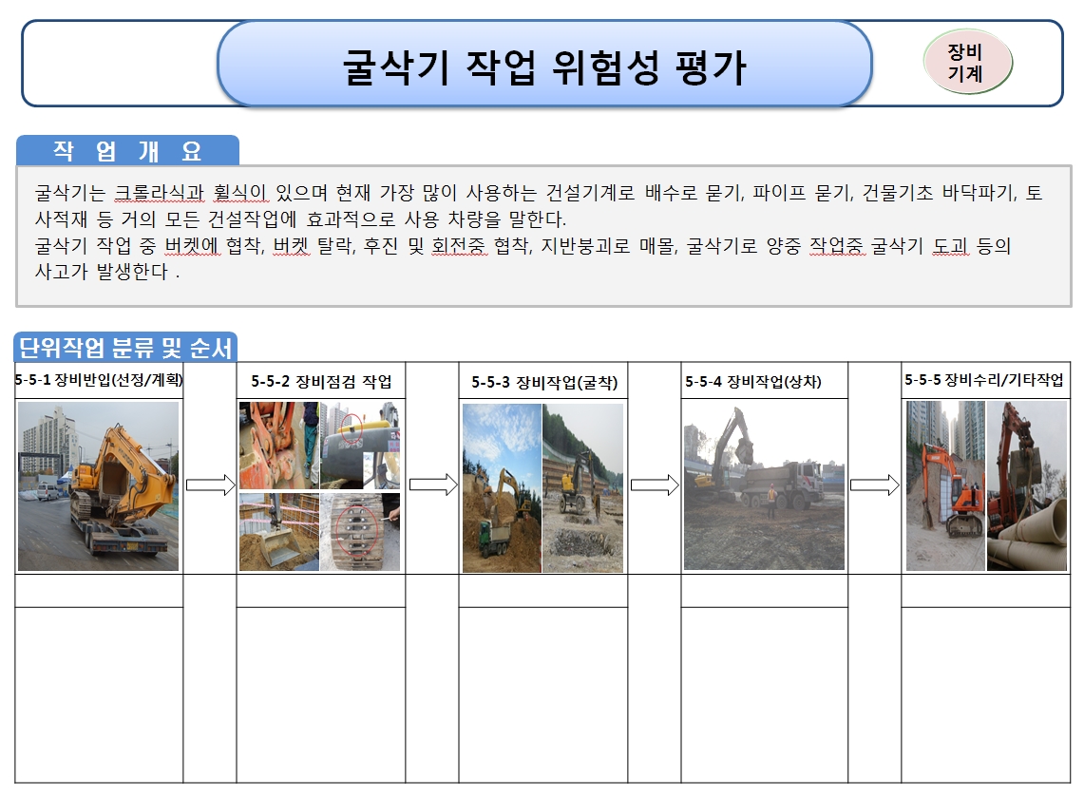Click the text 사고가 발생한다

[107, 272]
